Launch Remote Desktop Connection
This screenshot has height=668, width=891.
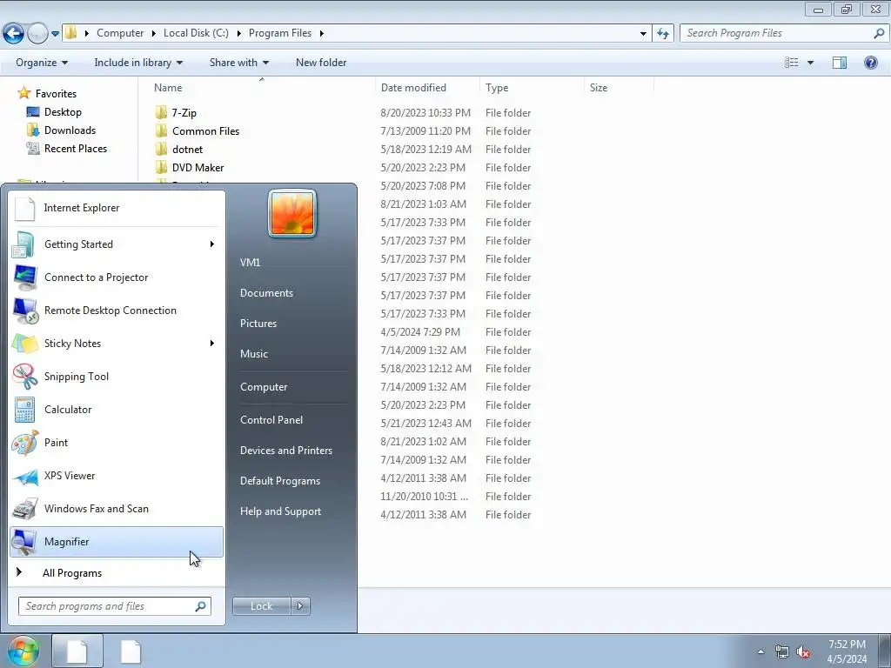117,311
